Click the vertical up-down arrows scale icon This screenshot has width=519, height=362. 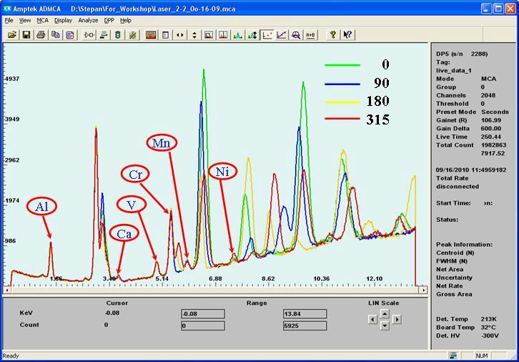point(194,35)
